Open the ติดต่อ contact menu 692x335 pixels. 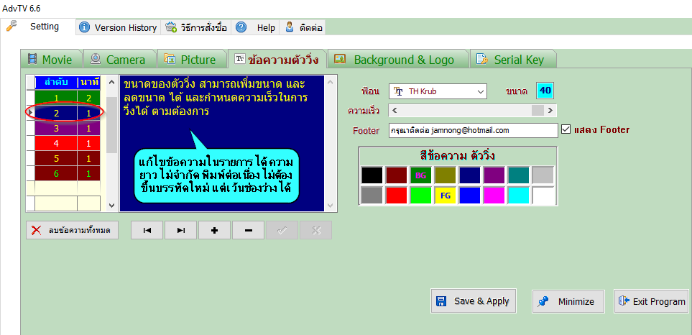304,27
